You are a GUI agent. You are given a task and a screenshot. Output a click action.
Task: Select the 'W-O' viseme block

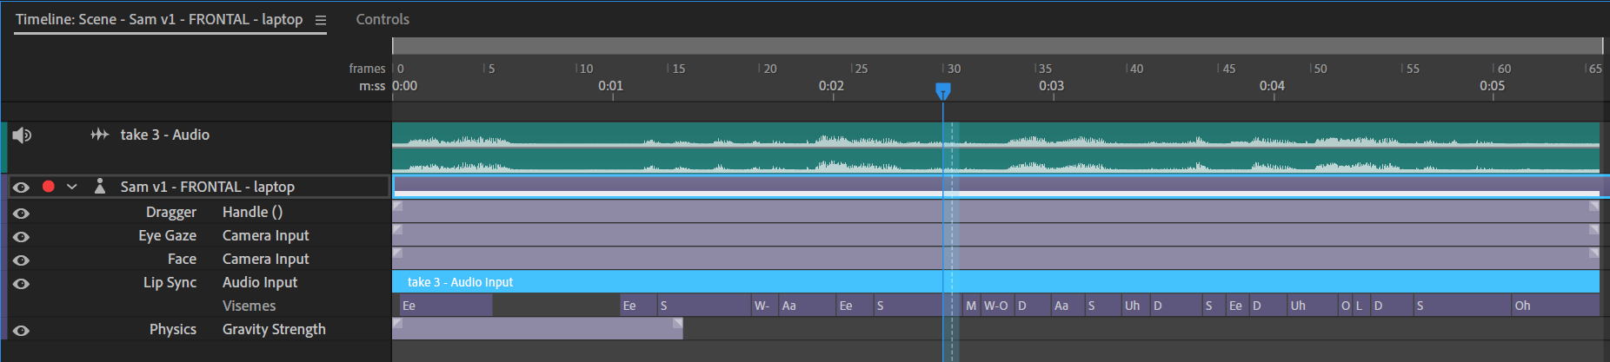click(x=996, y=306)
